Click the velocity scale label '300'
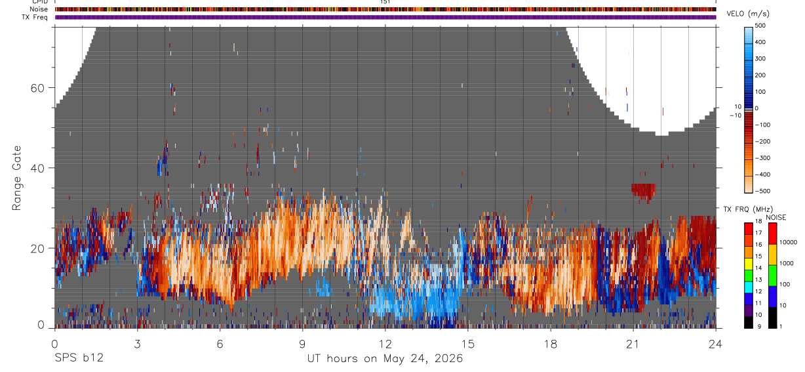805x372 pixels. (x=760, y=58)
